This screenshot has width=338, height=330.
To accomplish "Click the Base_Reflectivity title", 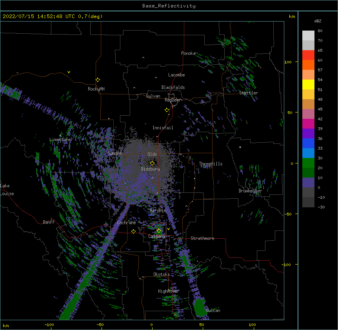I will (169, 6).
